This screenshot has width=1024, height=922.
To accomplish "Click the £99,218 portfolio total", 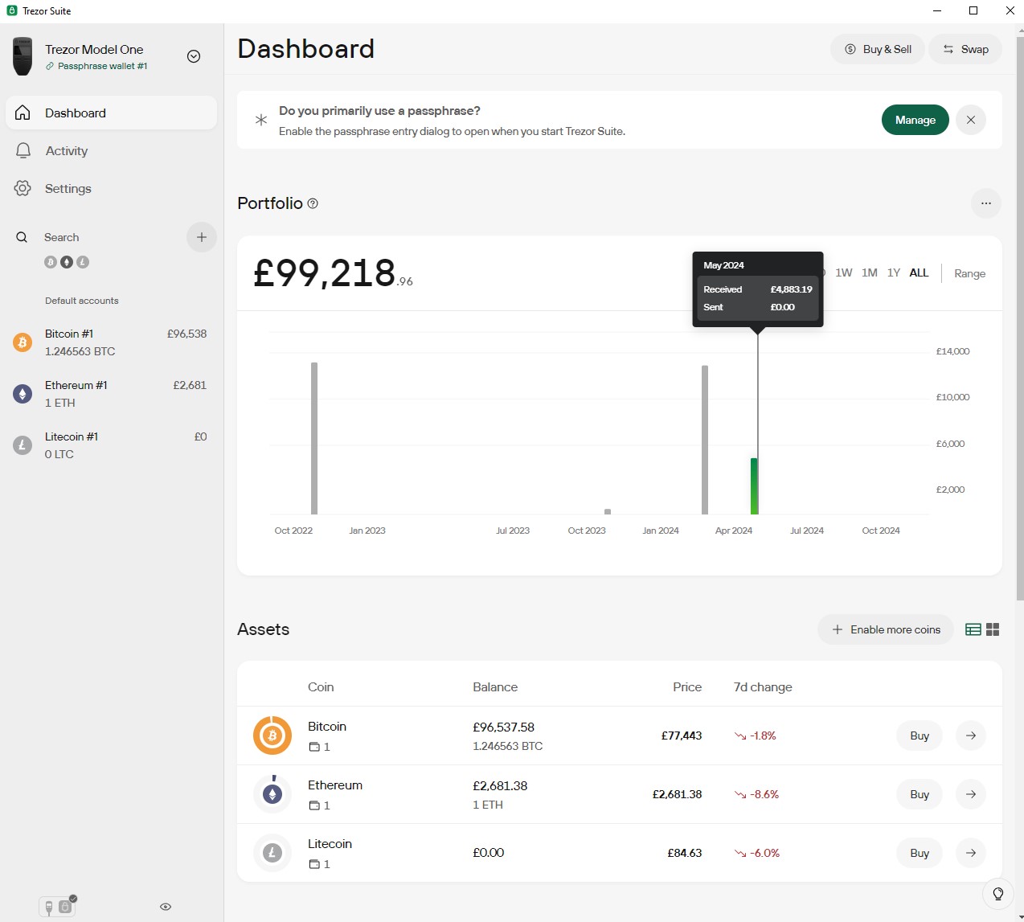I will 333,273.
